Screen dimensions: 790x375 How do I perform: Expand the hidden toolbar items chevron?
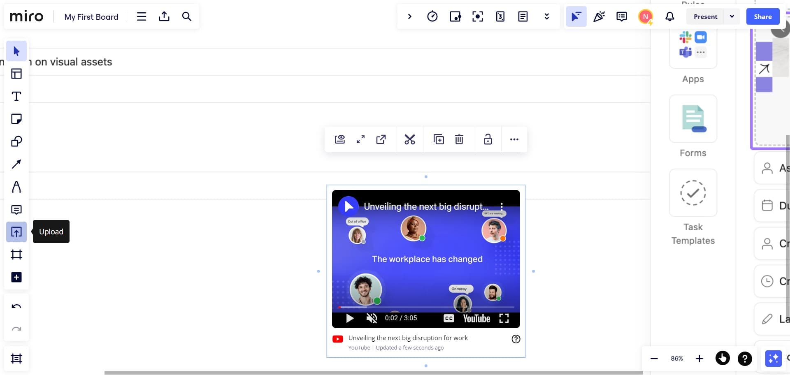click(546, 16)
